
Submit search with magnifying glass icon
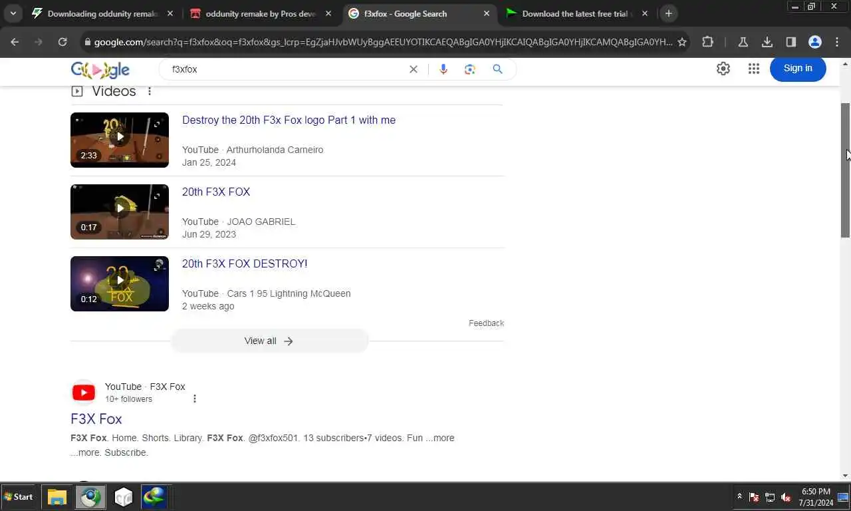[497, 69]
